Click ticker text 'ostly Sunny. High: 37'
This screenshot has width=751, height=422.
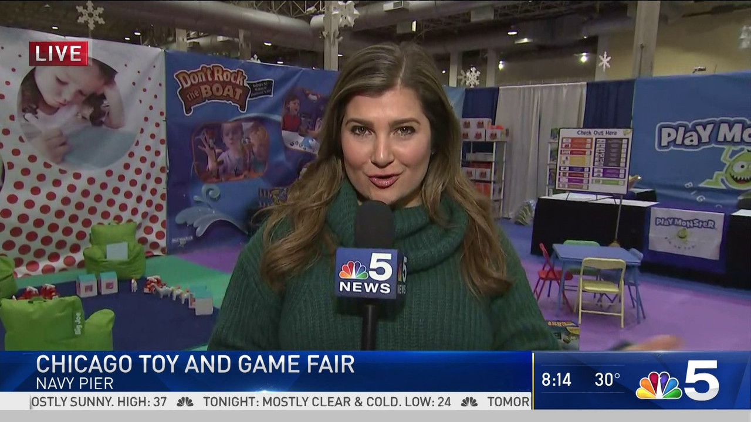(99, 402)
